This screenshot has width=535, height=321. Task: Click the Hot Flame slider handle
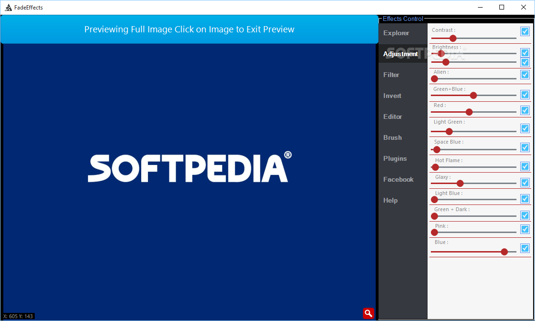click(435, 167)
